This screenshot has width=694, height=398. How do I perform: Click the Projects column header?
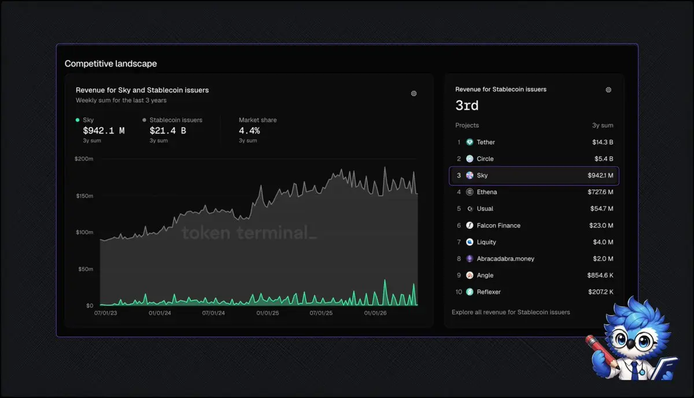pyautogui.click(x=467, y=125)
